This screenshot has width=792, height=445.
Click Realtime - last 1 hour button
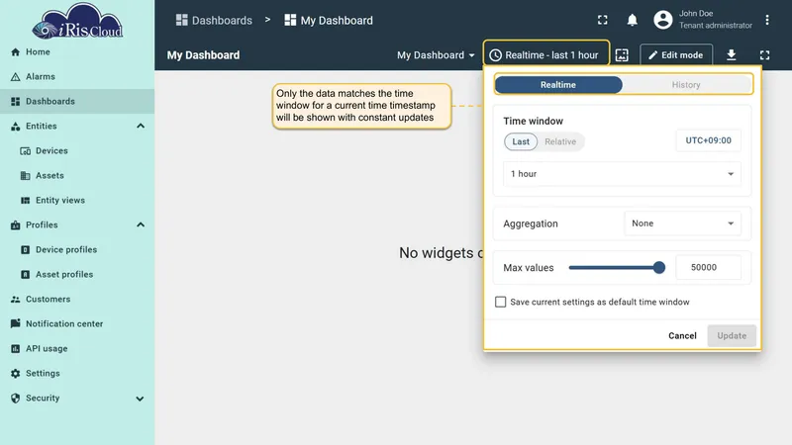pyautogui.click(x=546, y=55)
